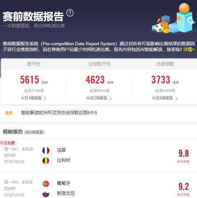Click the Belgium flag icon
This screenshot has width=197, height=198.
click(x=46, y=160)
